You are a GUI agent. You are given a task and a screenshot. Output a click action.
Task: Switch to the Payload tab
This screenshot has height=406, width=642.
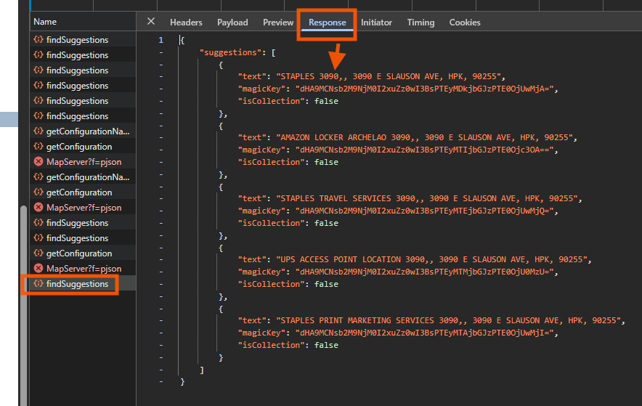[x=232, y=23]
